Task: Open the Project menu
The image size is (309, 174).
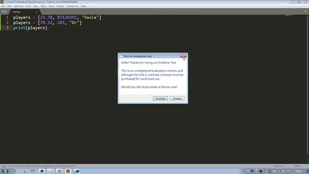Action: point(60,6)
